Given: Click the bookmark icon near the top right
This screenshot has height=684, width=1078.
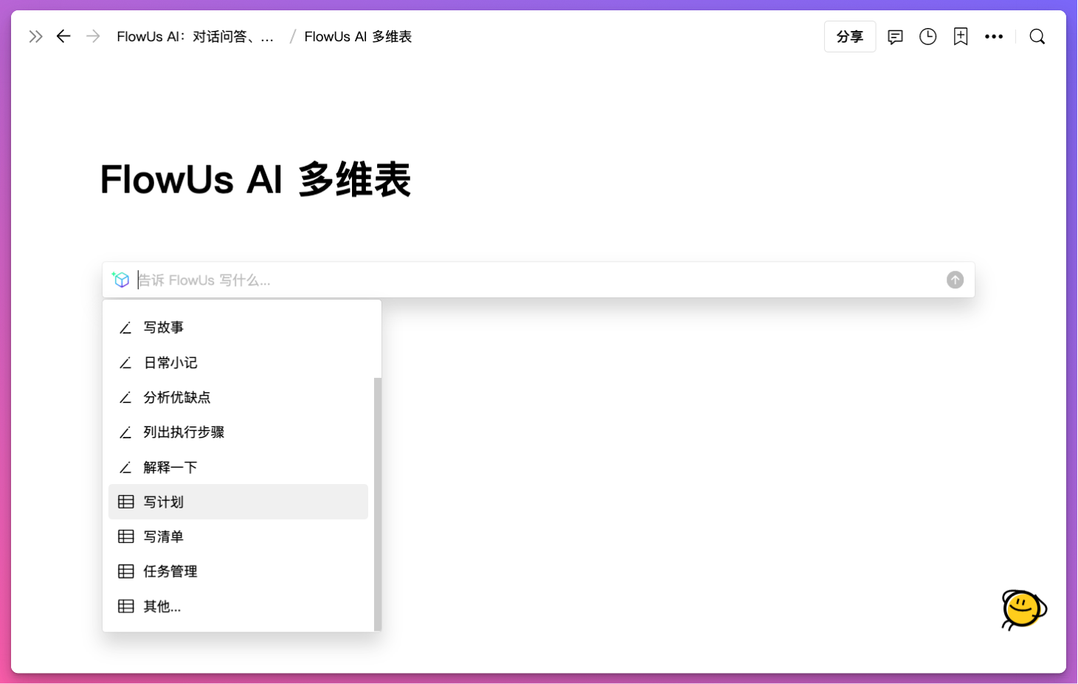Looking at the screenshot, I should tap(961, 36).
